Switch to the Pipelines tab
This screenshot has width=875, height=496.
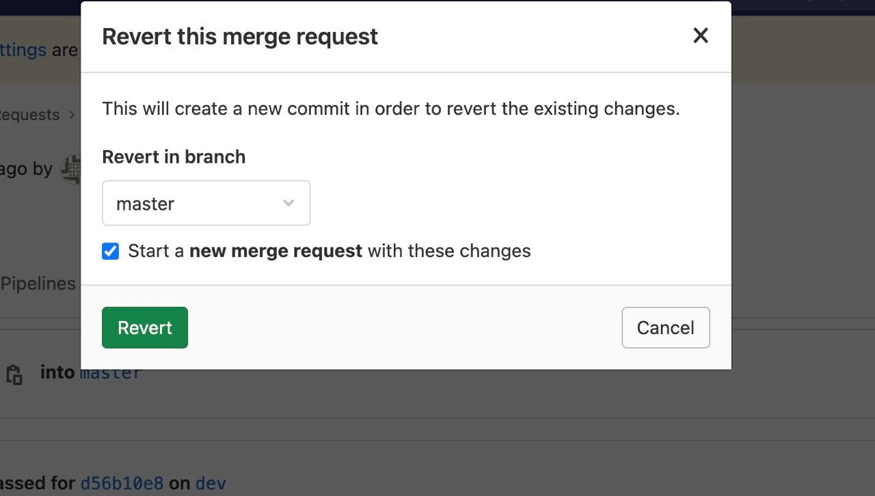pyautogui.click(x=38, y=284)
